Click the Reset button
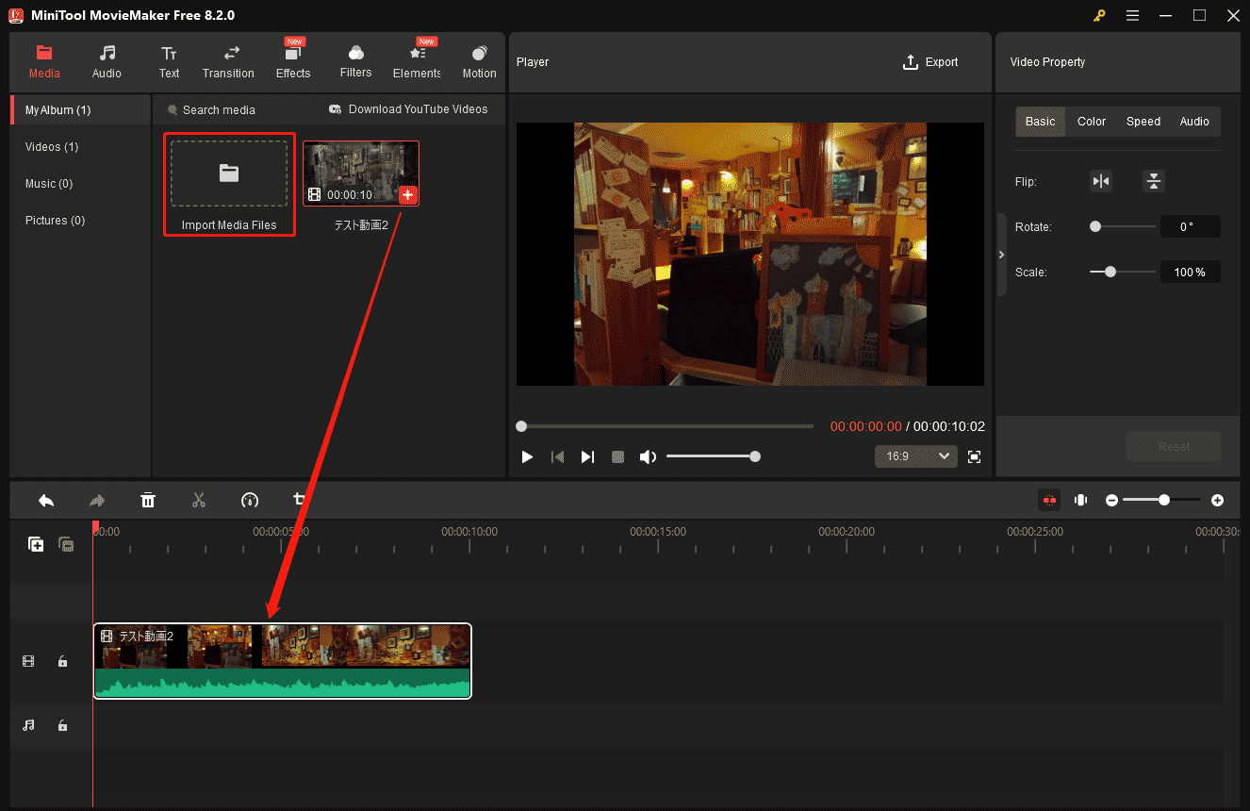Viewport: 1250px width, 811px height. pos(1174,446)
